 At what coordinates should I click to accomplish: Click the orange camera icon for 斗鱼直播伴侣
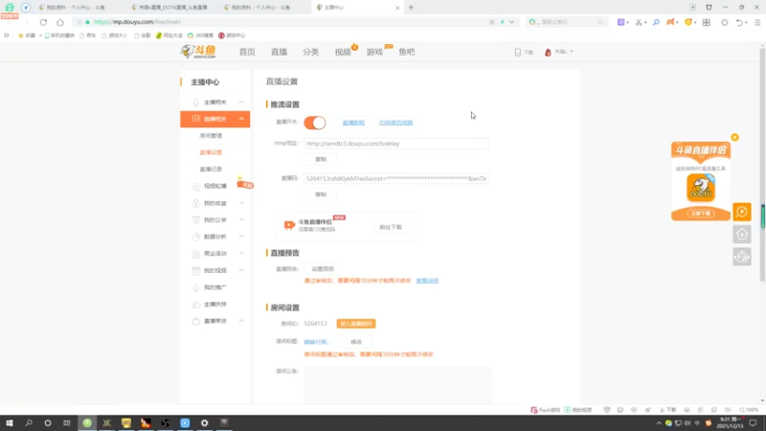tap(289, 225)
